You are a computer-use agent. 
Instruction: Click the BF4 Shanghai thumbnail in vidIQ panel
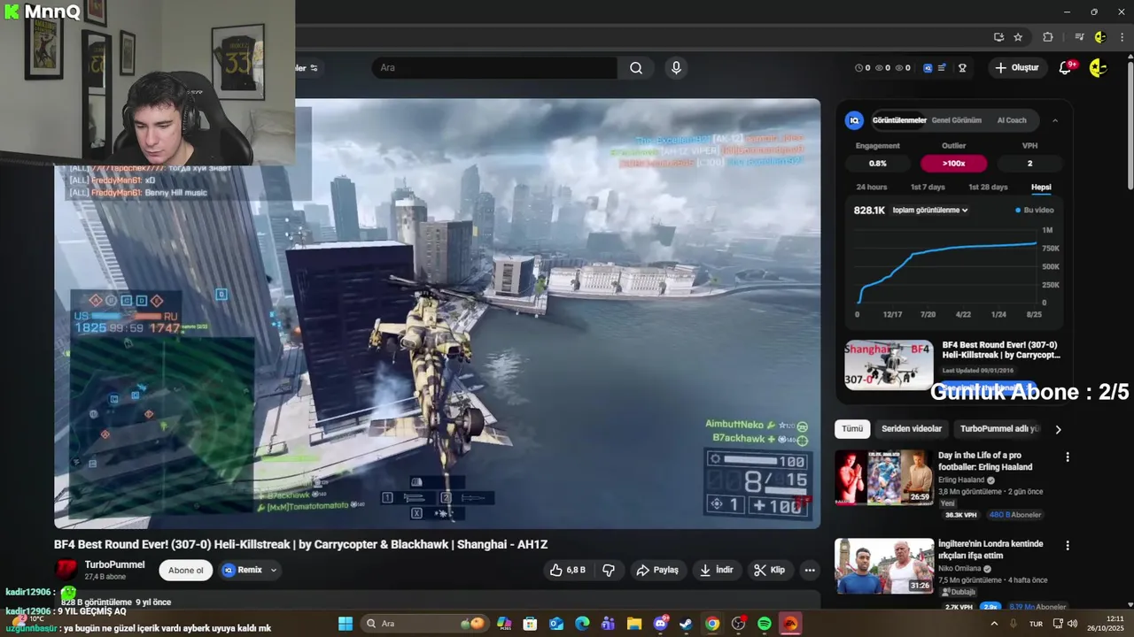coord(889,365)
